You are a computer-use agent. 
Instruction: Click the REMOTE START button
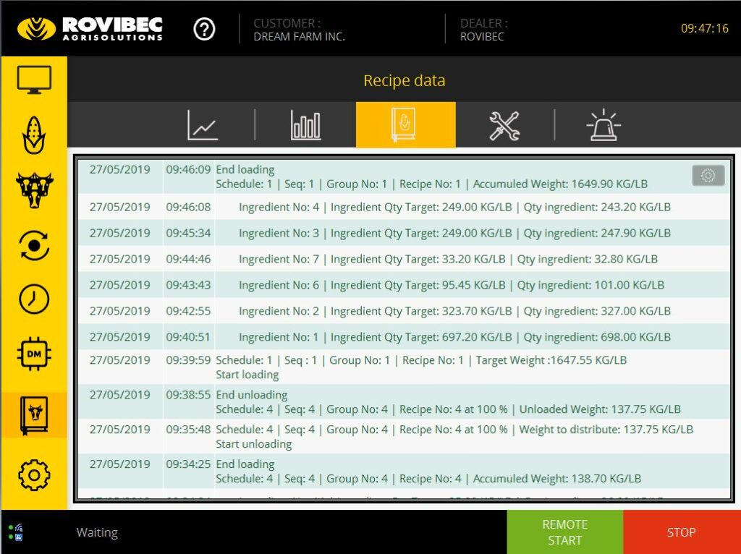[x=564, y=532]
